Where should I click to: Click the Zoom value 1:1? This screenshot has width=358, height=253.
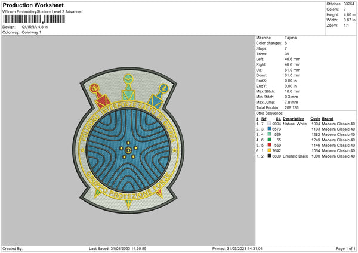pos(346,25)
